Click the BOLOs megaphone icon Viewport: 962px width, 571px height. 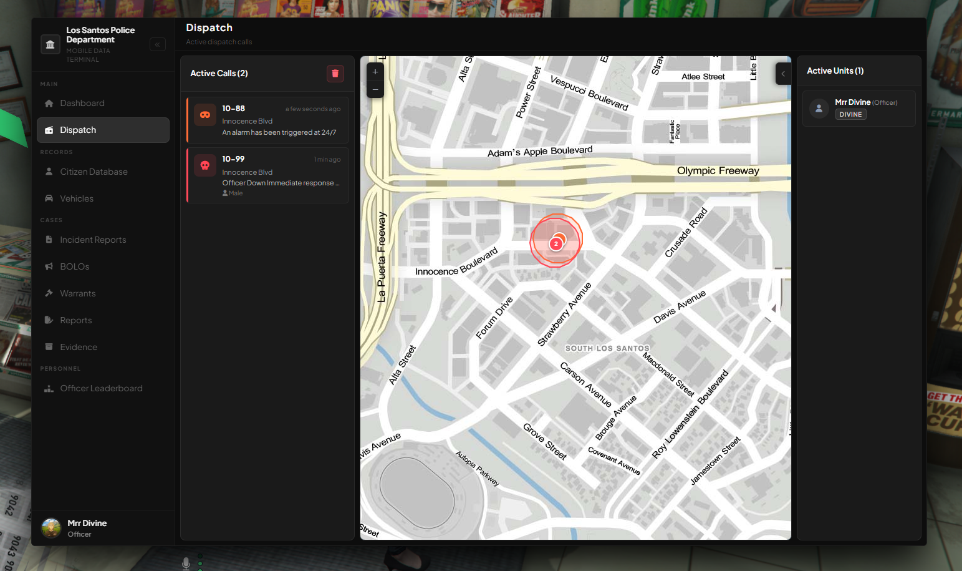click(49, 266)
